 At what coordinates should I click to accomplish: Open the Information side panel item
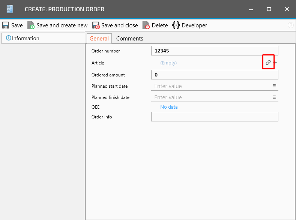click(x=23, y=38)
